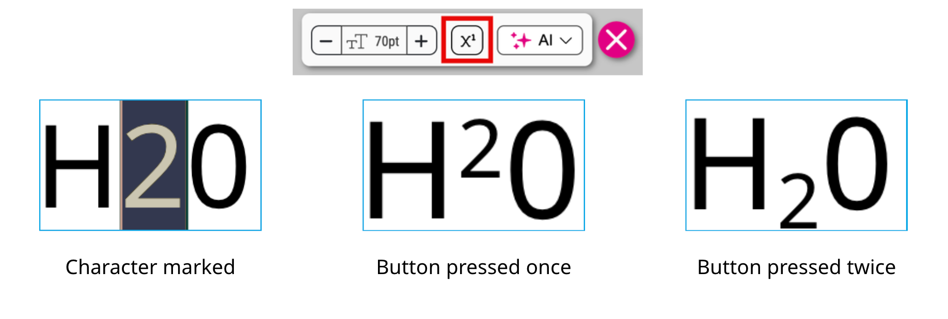Click the 'Button pressed twice' H₂O thumbnail
948x319 pixels.
click(x=794, y=165)
